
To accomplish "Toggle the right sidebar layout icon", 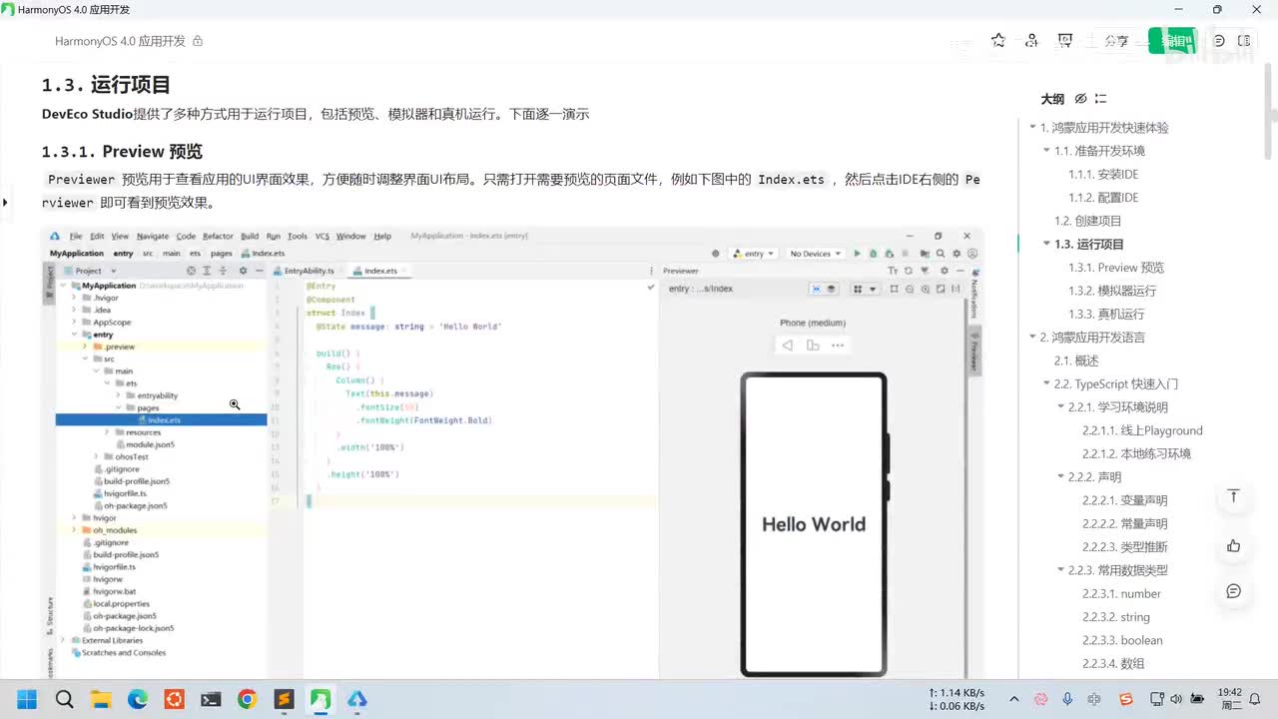I will pos(1244,41).
